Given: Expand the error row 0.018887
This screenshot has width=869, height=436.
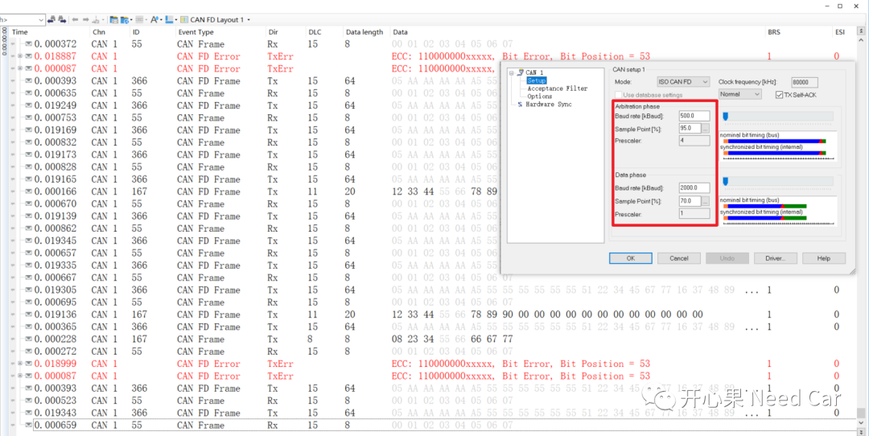Looking at the screenshot, I should (x=20, y=56).
